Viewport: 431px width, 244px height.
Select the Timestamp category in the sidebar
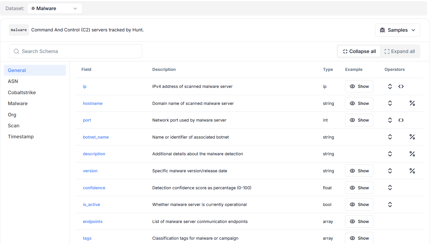[21, 136]
